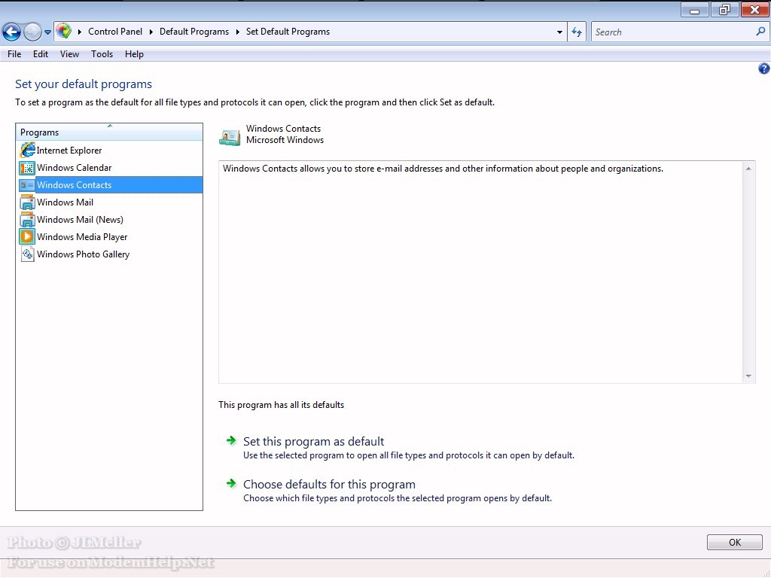Screen dimensions: 771x578
Task: Click Choose defaults for this program
Action: tap(329, 484)
